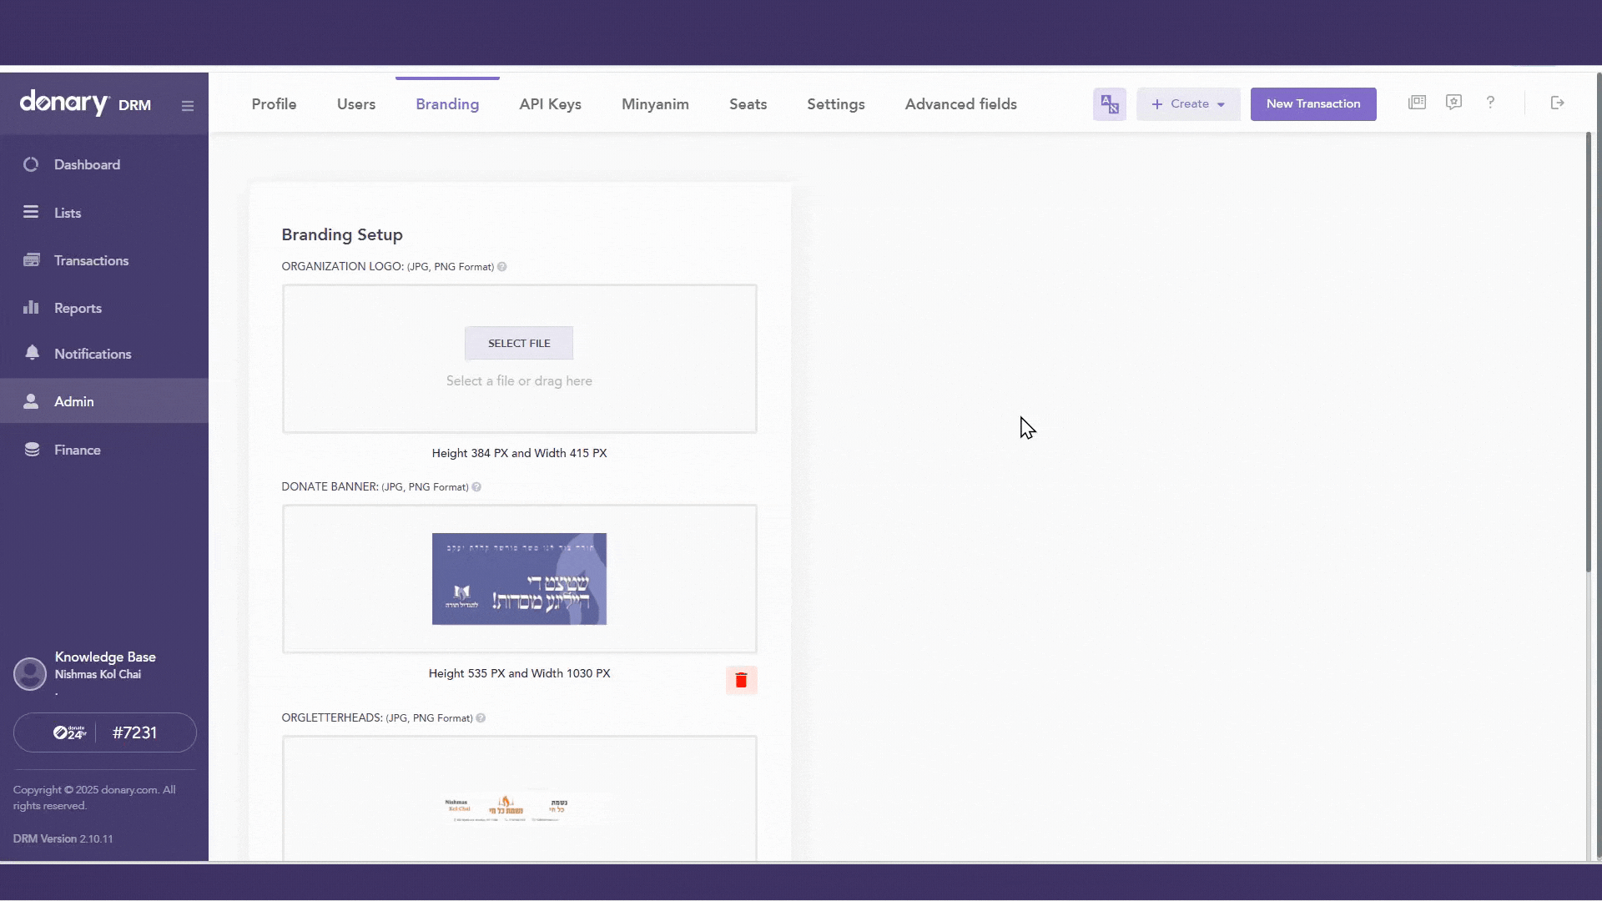
Task: Collapse sidebar with hamburger menu icon
Action: click(x=188, y=106)
